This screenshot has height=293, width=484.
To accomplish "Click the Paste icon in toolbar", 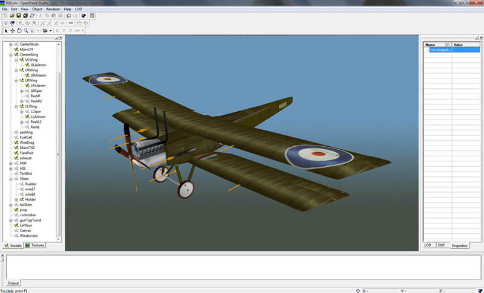I will (54, 16).
